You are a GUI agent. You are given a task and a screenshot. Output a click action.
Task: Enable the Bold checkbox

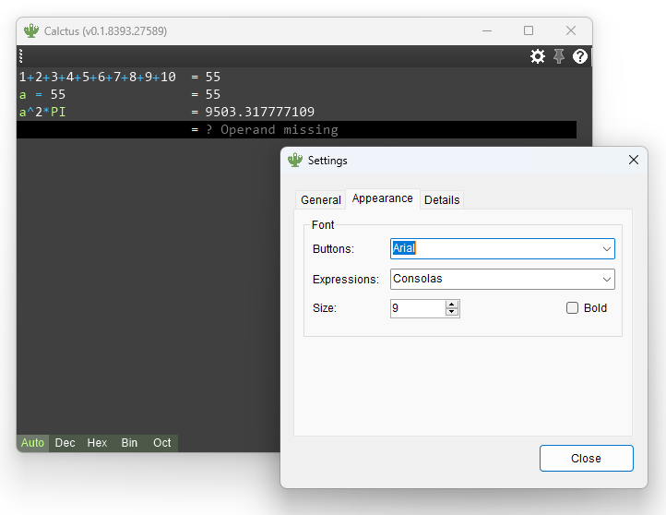click(572, 307)
